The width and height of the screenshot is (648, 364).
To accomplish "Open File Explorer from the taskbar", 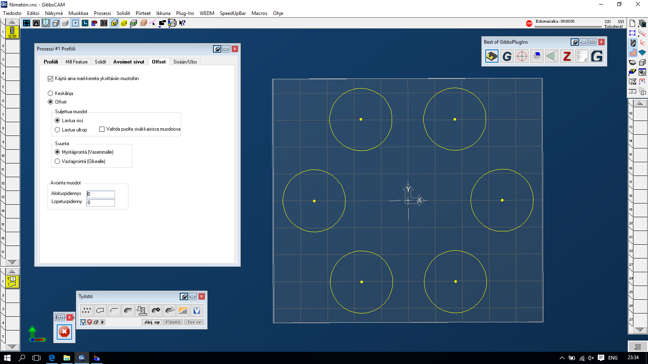I will pyautogui.click(x=67, y=358).
